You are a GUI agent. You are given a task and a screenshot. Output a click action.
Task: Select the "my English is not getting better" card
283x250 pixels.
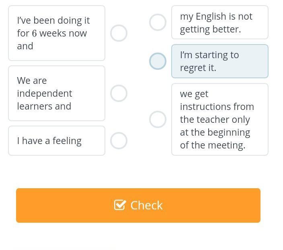click(219, 22)
